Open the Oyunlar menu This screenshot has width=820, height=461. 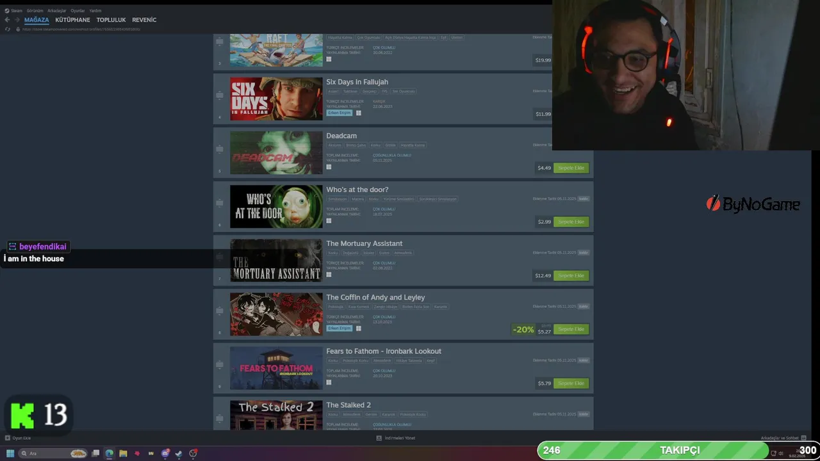click(x=78, y=10)
